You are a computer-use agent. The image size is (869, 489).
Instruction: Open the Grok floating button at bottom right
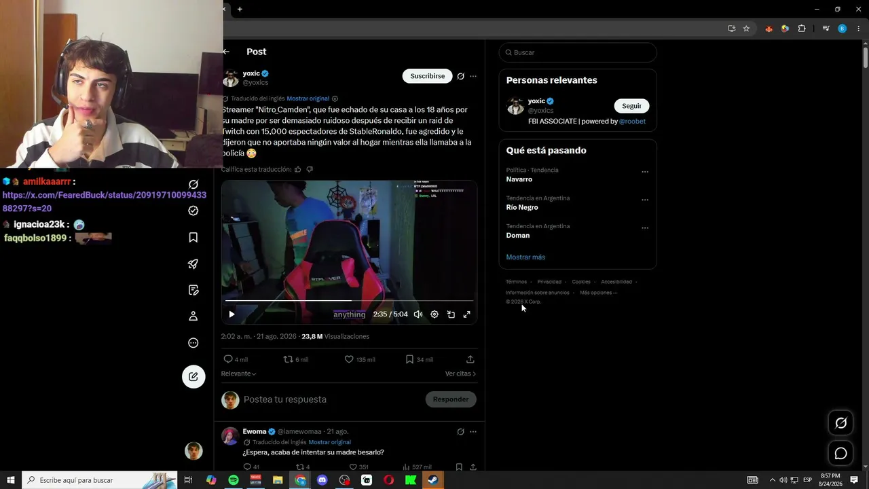pyautogui.click(x=840, y=423)
